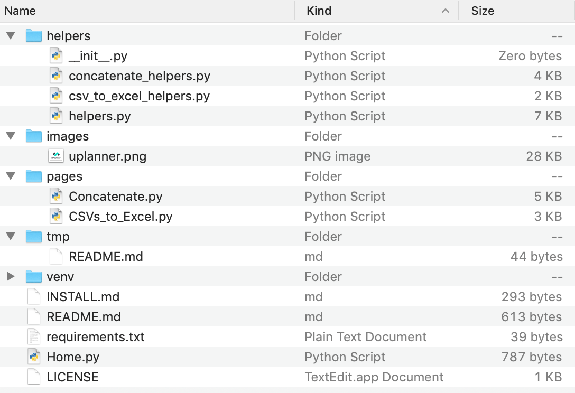The image size is (575, 393).
Task: Select the LICENSE file name
Action: point(72,377)
